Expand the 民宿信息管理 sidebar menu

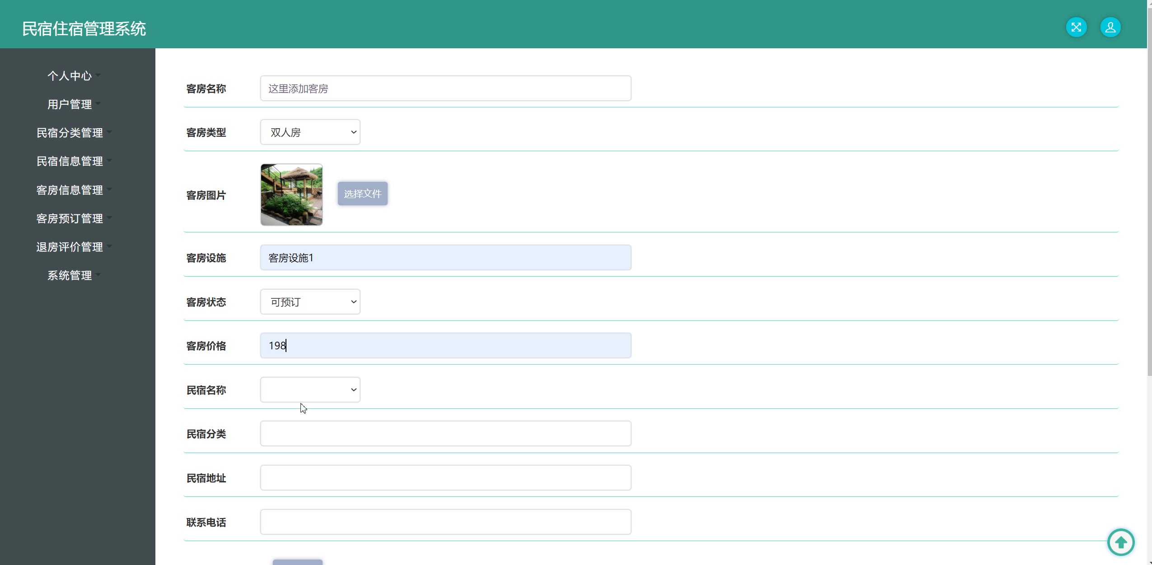click(70, 161)
